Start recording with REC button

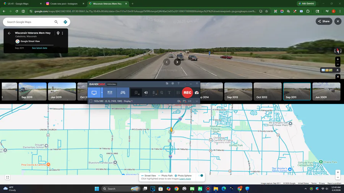[x=187, y=93]
